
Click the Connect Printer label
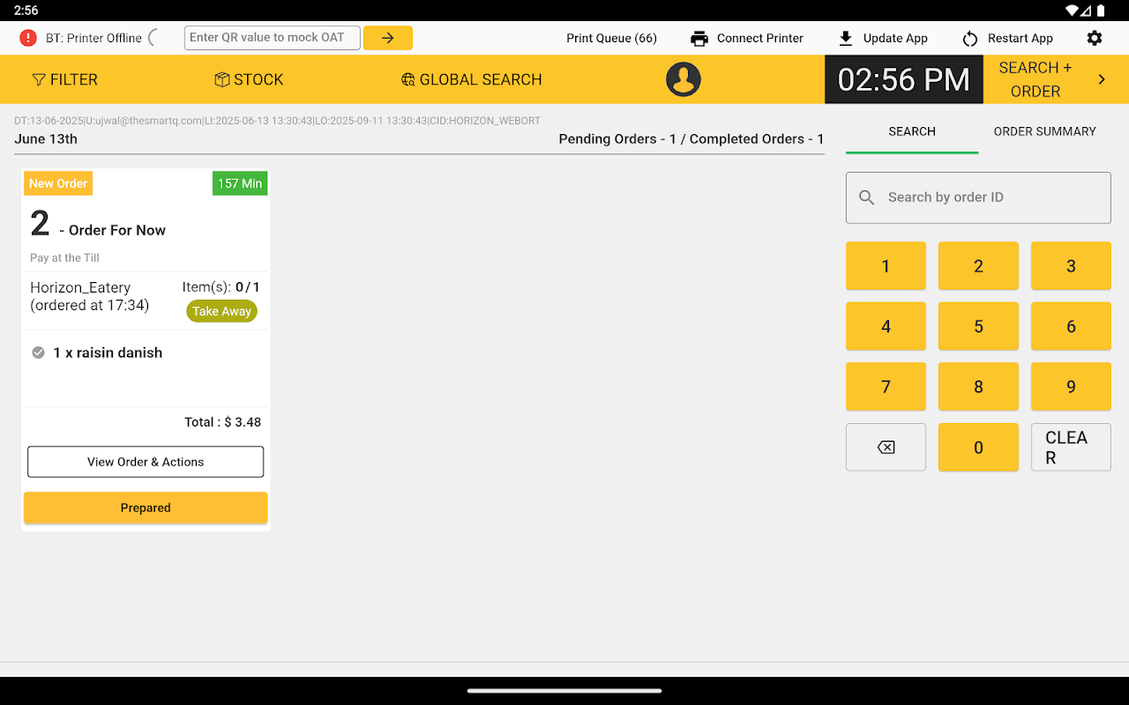point(759,38)
